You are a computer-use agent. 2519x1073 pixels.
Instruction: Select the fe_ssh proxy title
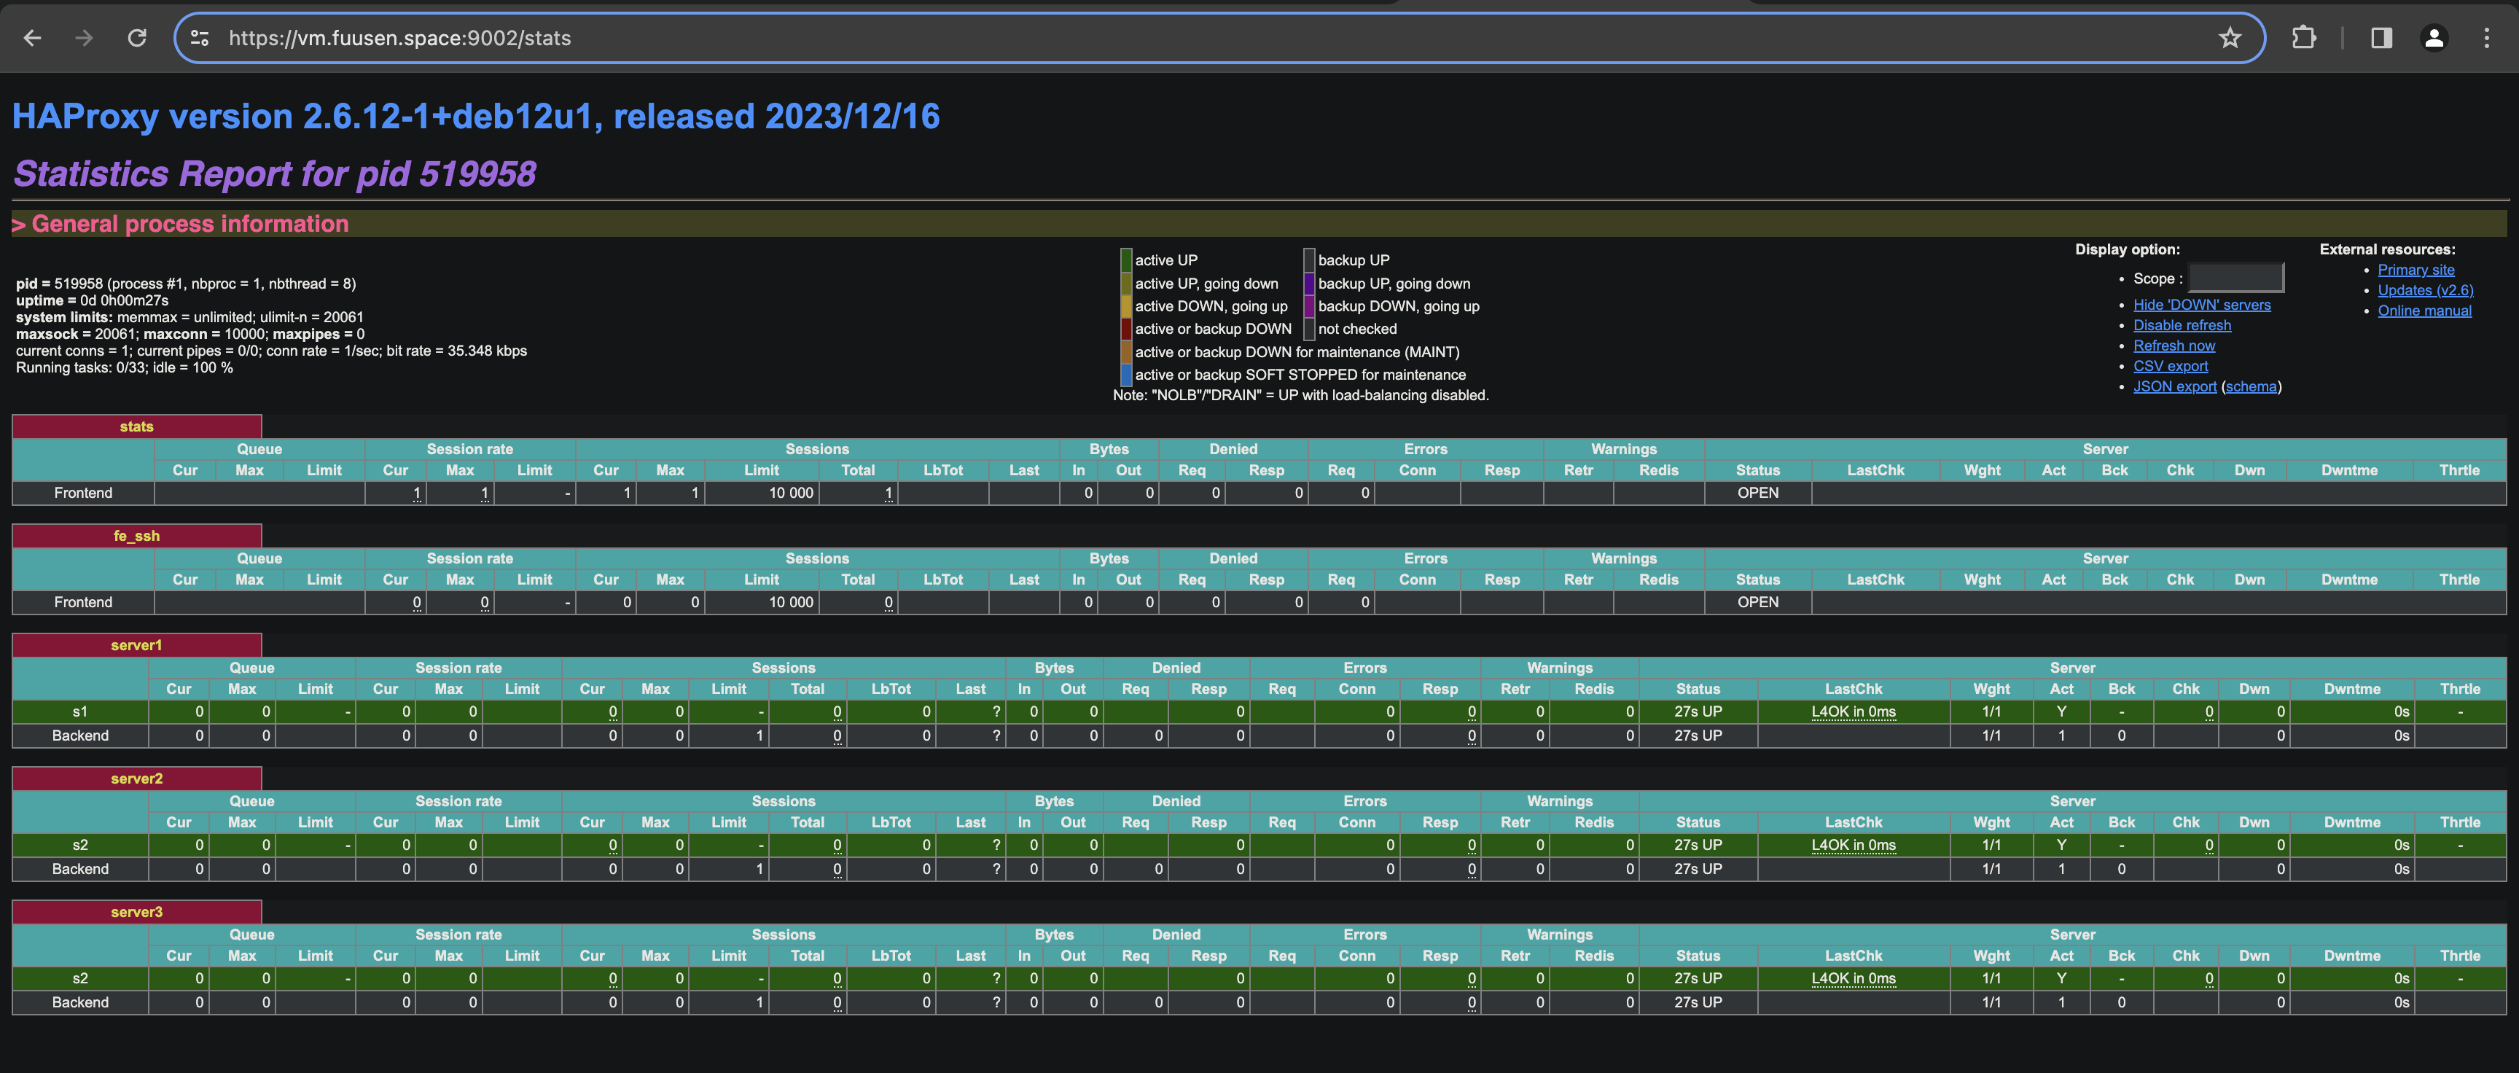(x=136, y=536)
